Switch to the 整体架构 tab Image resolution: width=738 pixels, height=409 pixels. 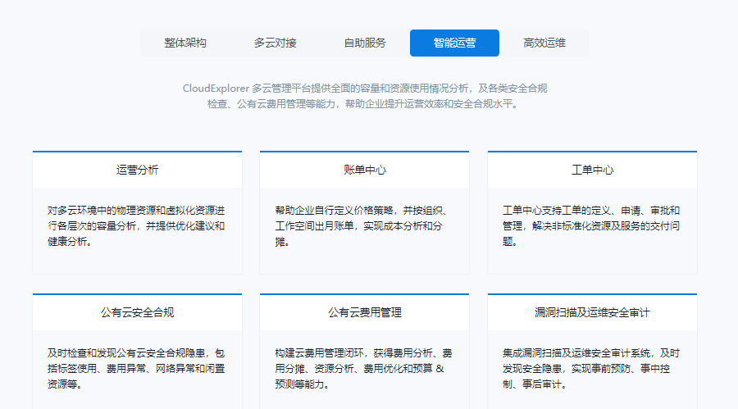coord(185,43)
